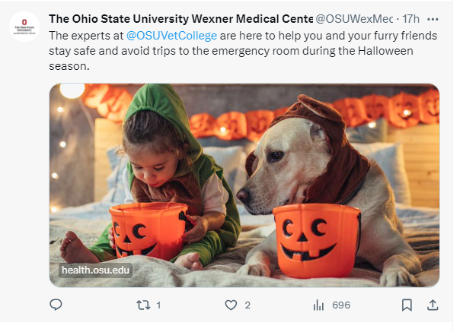Viewport: 463px width, 332px height.
Task: Click the 696 views count
Action: coord(341,305)
